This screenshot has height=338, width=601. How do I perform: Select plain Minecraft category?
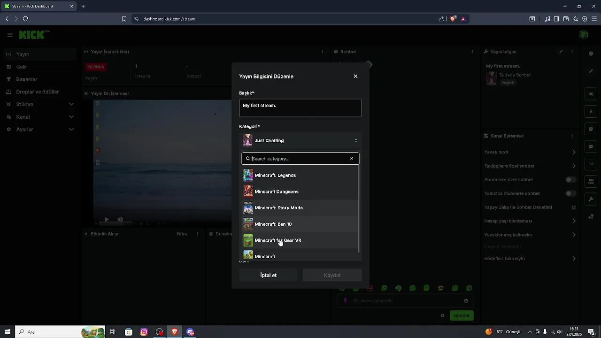(x=300, y=256)
